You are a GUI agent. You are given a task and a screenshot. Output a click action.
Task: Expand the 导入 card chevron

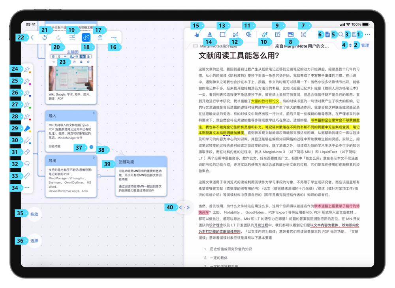(94, 113)
